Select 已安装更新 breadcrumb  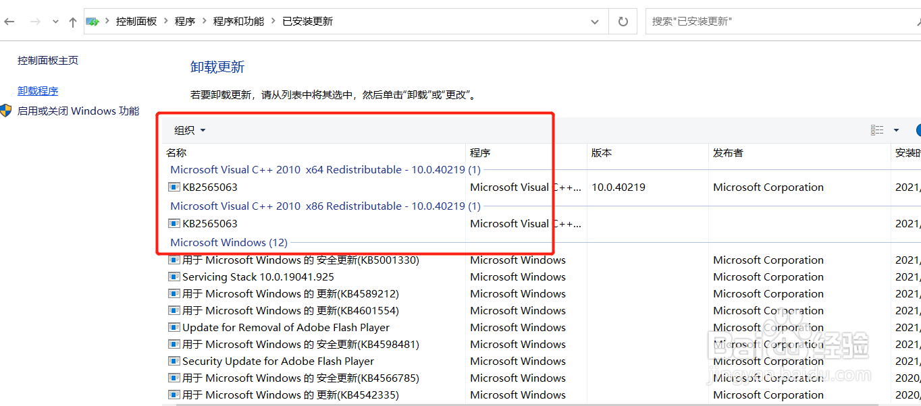point(307,22)
